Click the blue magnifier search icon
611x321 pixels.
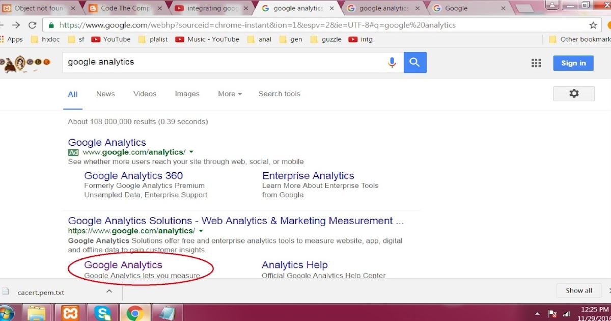(x=414, y=62)
